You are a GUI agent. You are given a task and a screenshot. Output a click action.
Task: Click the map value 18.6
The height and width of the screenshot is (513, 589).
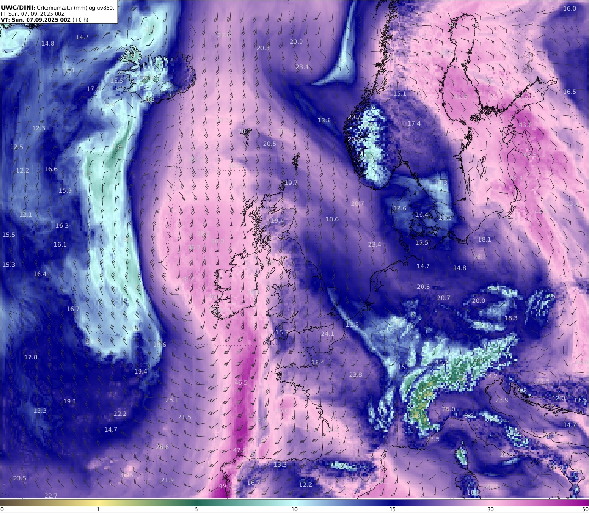point(332,219)
